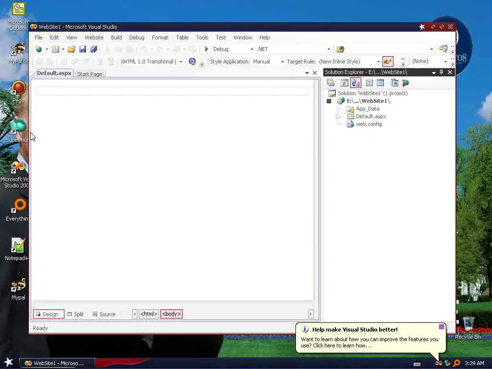
Task: Open the Find combo box dropdown arrow
Action: pos(431,49)
